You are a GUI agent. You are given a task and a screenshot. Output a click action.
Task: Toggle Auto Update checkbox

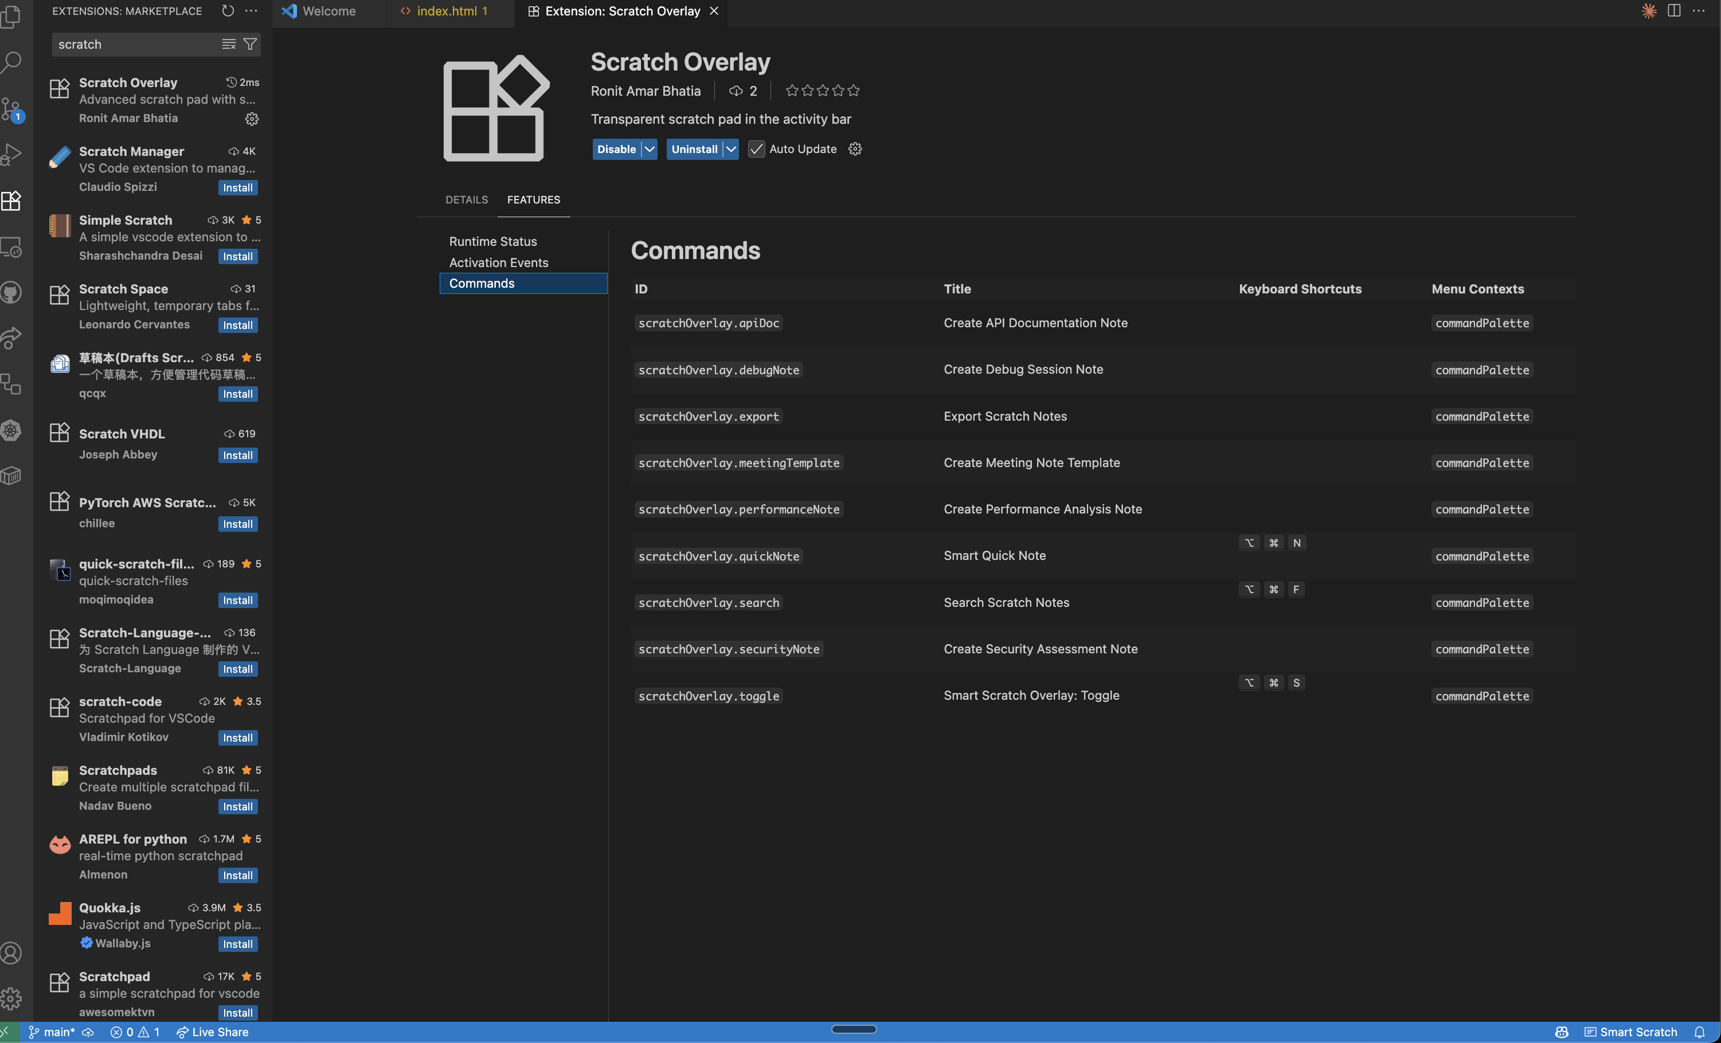point(756,148)
